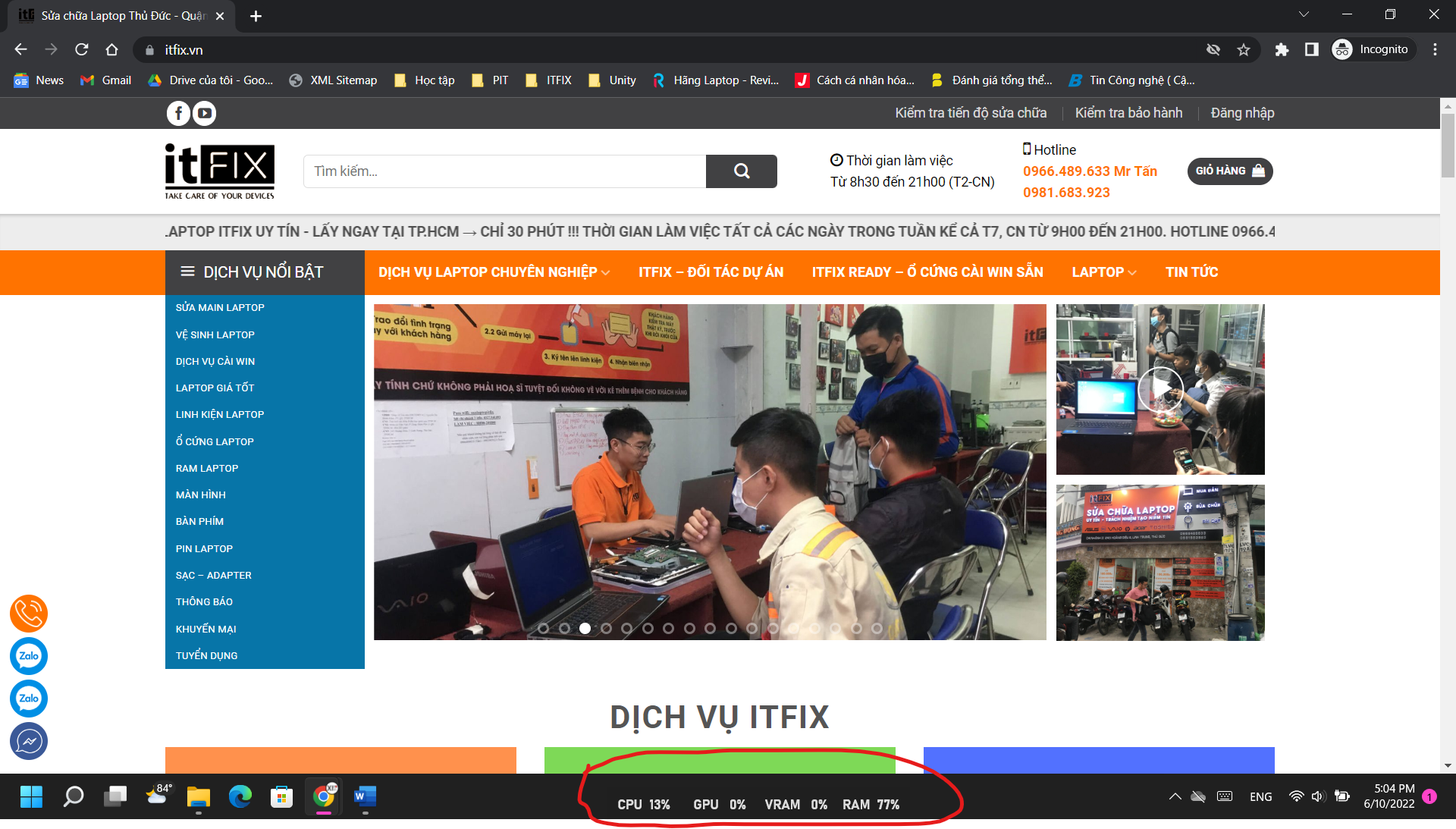Open ITFIX – ĐỐI TÁC DỰ ÁN menu

(711, 272)
